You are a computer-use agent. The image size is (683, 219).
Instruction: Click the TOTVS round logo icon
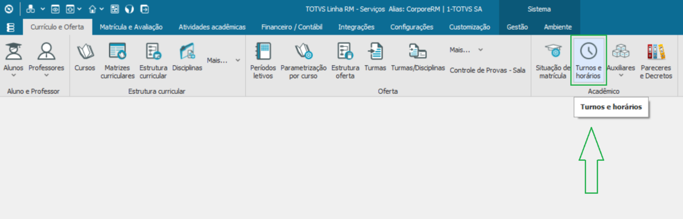(x=8, y=9)
